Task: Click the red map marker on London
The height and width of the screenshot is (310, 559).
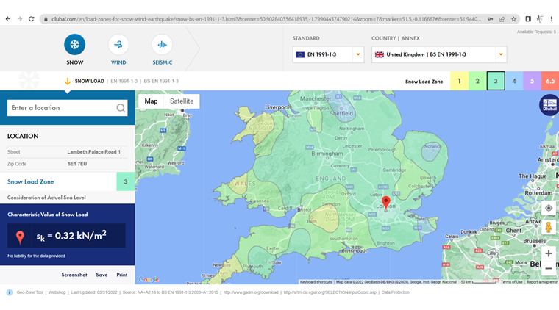Action: pyautogui.click(x=385, y=203)
